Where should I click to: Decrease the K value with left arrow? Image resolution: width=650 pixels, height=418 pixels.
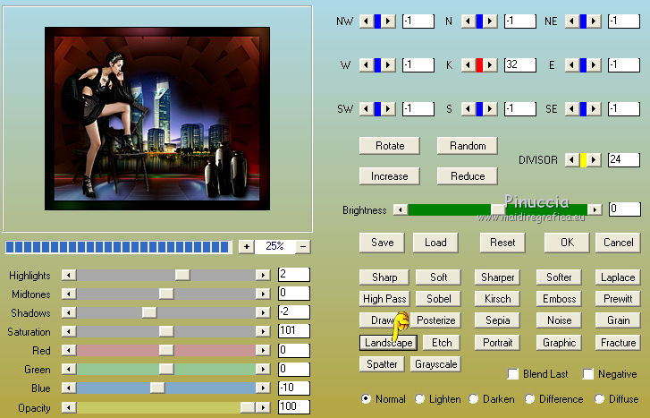[469, 65]
